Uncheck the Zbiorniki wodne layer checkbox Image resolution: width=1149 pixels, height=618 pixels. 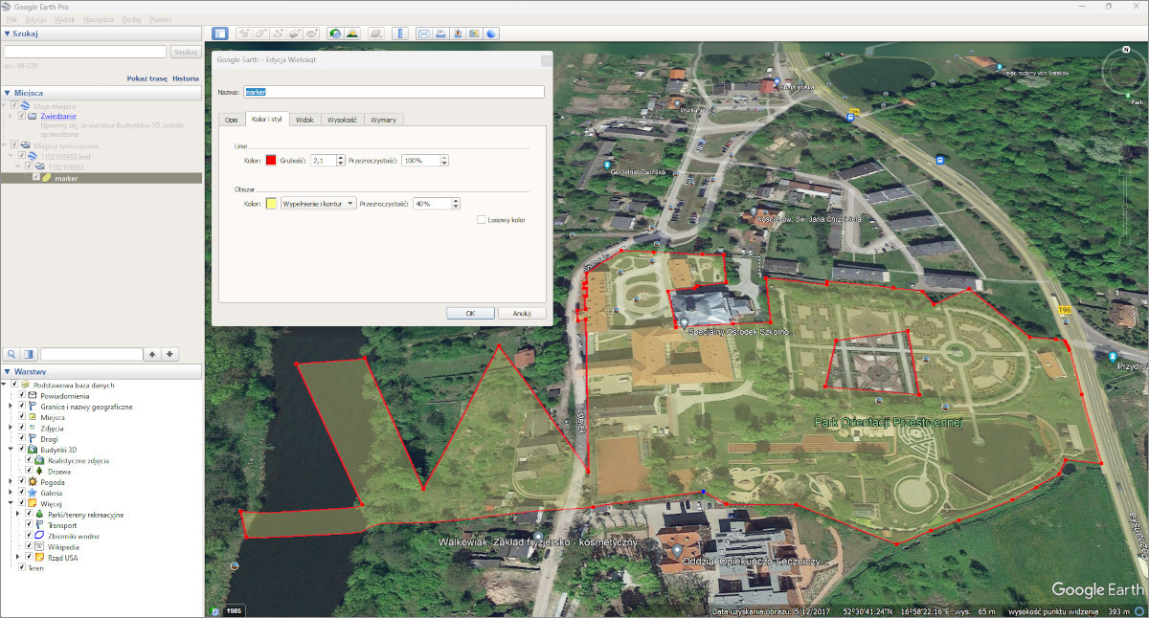[x=30, y=536]
